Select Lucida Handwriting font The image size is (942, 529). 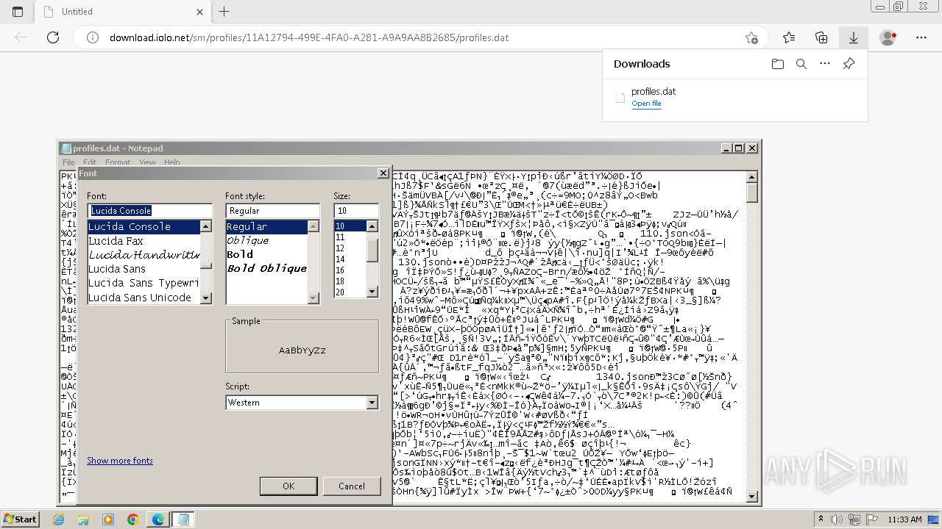(x=144, y=255)
